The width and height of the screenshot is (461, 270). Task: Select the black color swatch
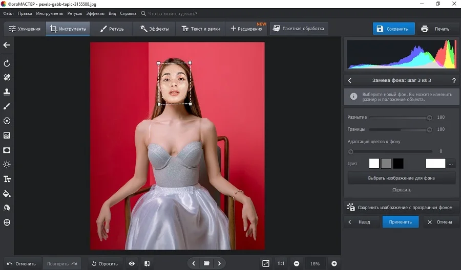[x=399, y=164]
